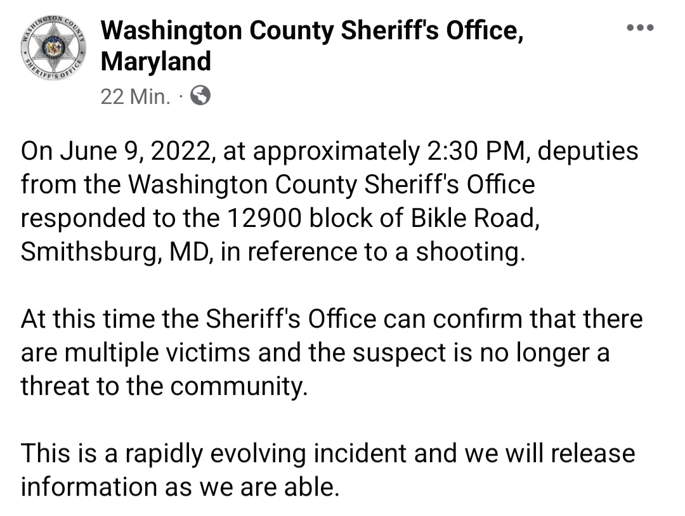Click the word 'Maryland' in the page title
685x516 pixels.
[x=156, y=61]
